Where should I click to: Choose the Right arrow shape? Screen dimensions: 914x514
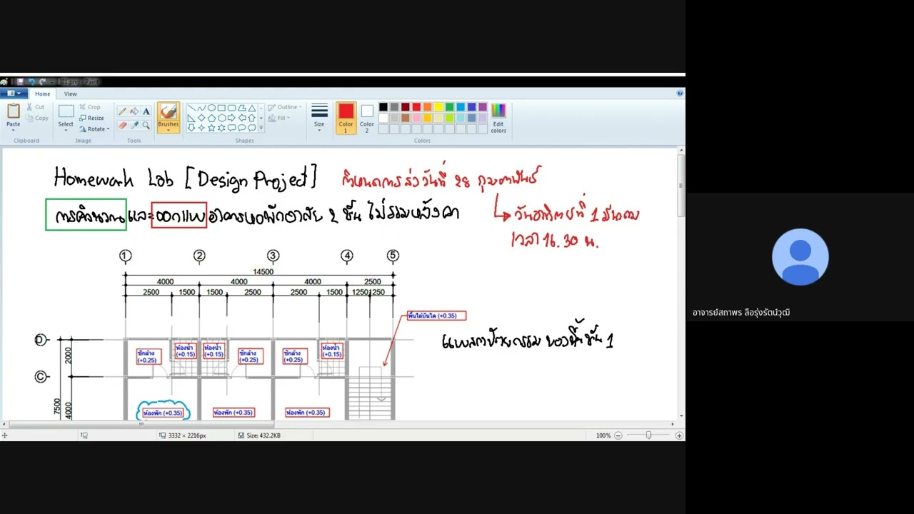(x=231, y=118)
